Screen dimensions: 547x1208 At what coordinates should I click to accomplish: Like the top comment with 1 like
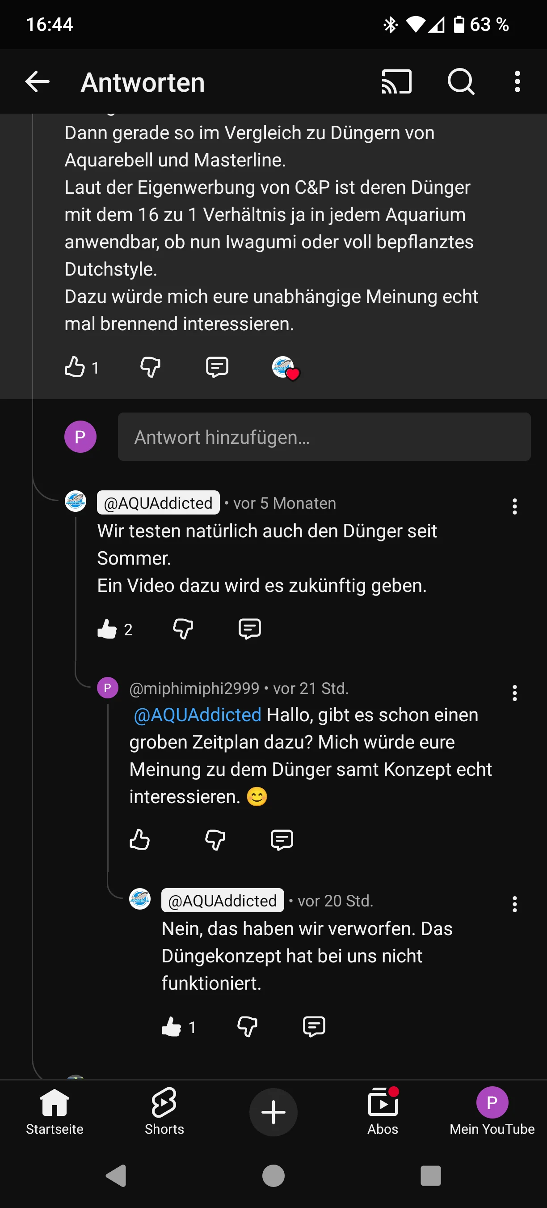[x=76, y=367]
